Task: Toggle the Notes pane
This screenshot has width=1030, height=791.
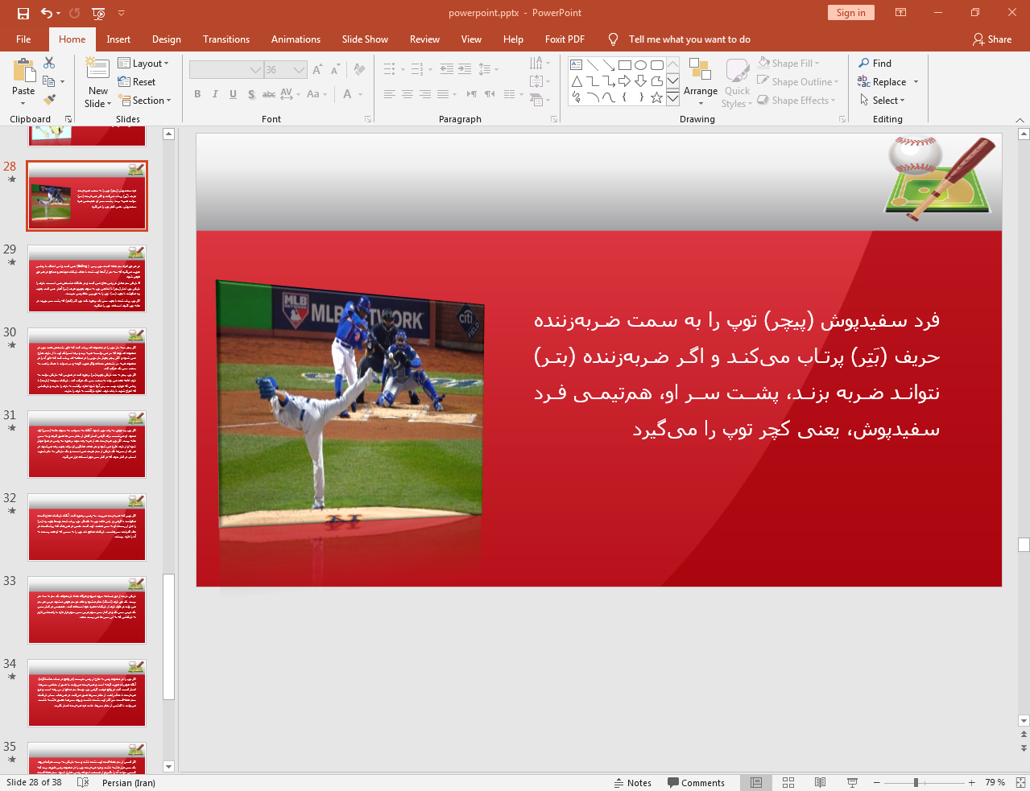Action: pyautogui.click(x=633, y=782)
